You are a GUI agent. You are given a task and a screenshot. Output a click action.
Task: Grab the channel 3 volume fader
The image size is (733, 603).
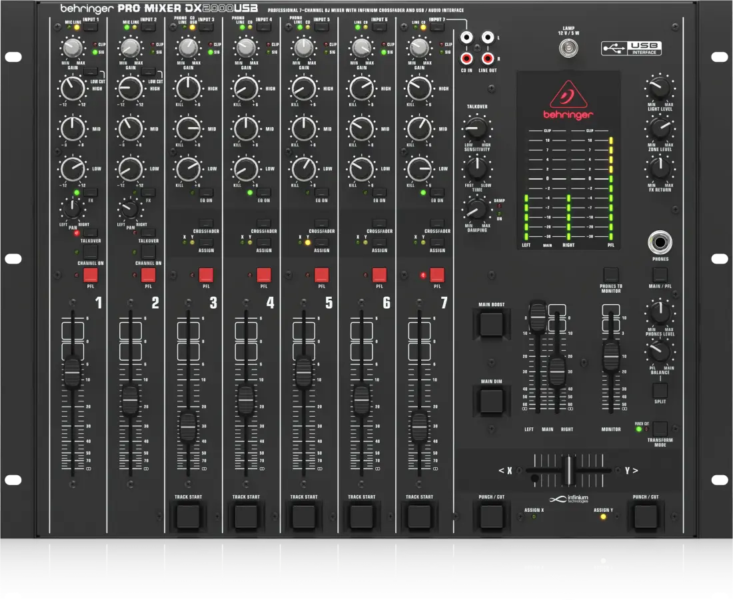point(188,427)
